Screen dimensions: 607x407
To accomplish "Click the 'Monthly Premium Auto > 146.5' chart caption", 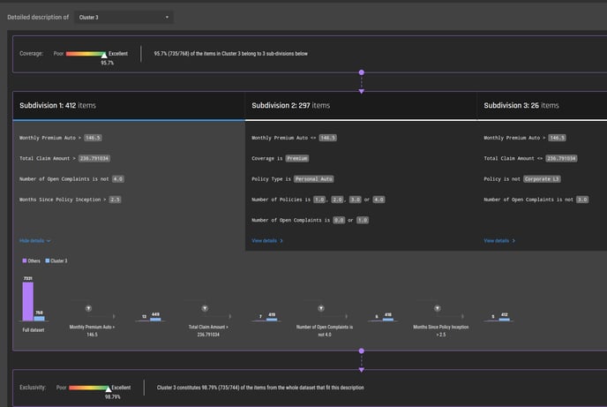I will pos(92,331).
